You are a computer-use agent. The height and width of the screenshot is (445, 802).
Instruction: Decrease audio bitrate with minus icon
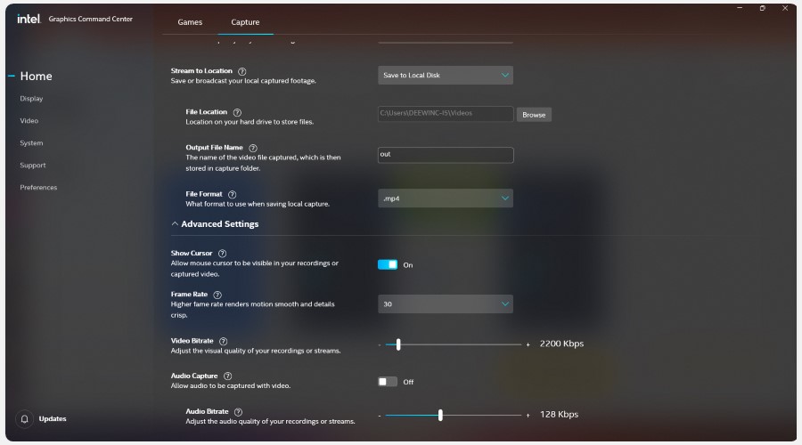pyautogui.click(x=380, y=416)
